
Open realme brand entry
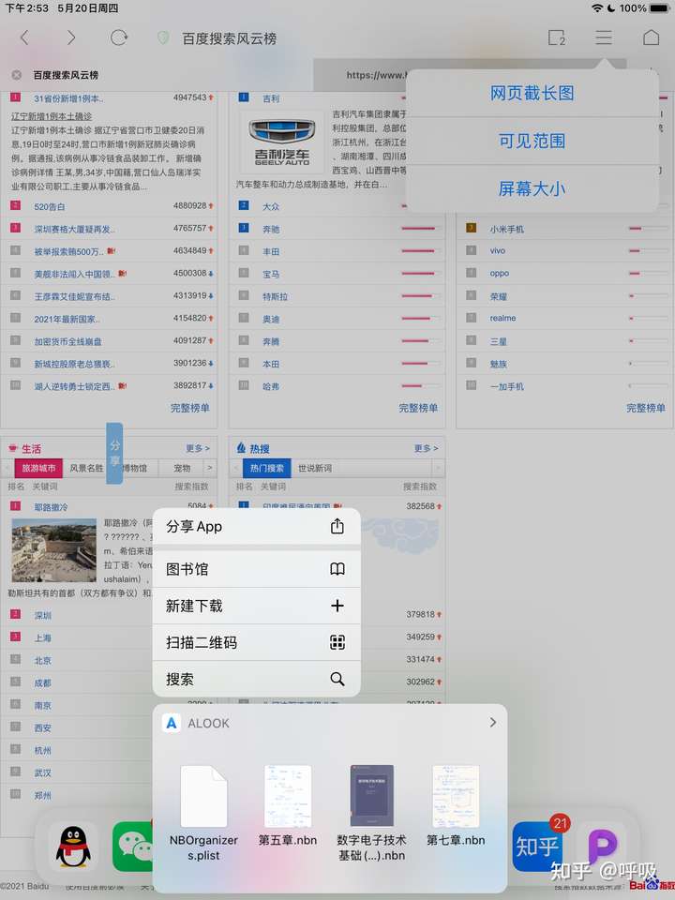[x=502, y=318]
